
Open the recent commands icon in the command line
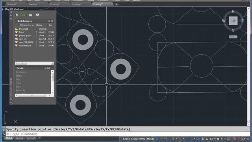pyautogui.click(x=8, y=134)
